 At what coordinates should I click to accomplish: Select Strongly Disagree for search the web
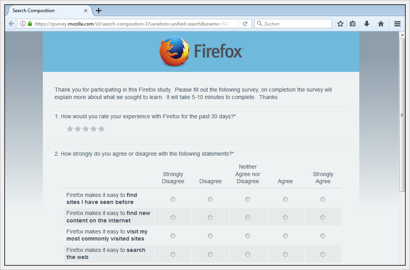point(173,254)
